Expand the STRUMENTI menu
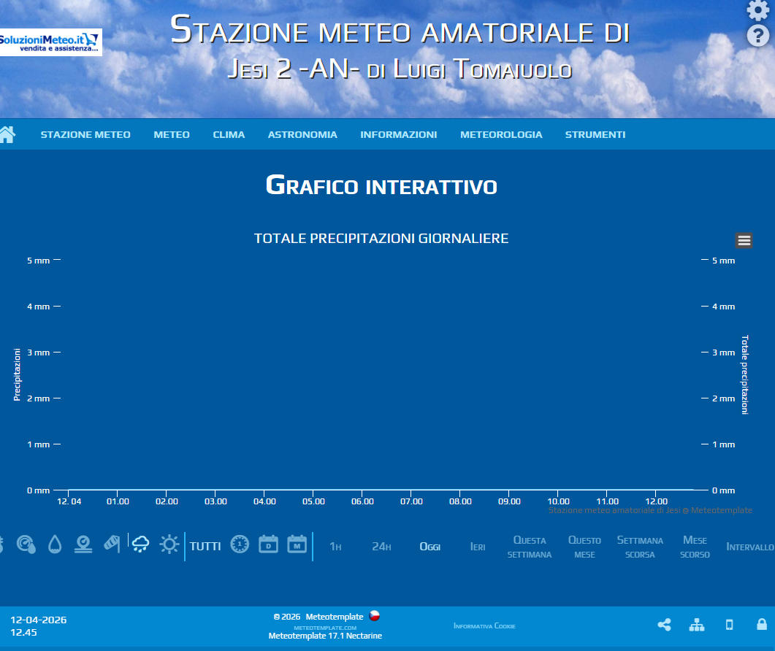775x651 pixels. pos(595,135)
